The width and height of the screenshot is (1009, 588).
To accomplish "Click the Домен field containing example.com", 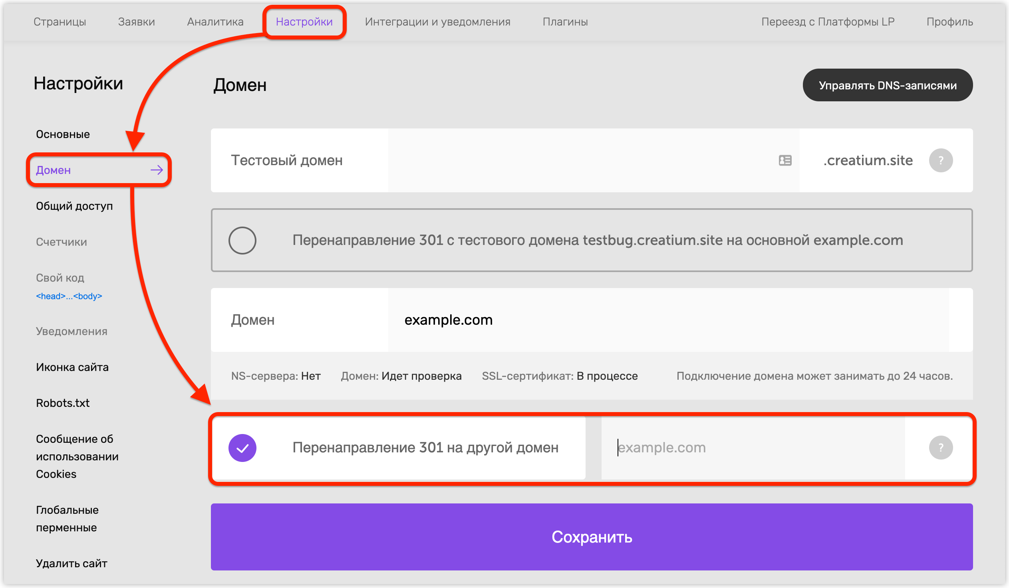I will (x=668, y=320).
